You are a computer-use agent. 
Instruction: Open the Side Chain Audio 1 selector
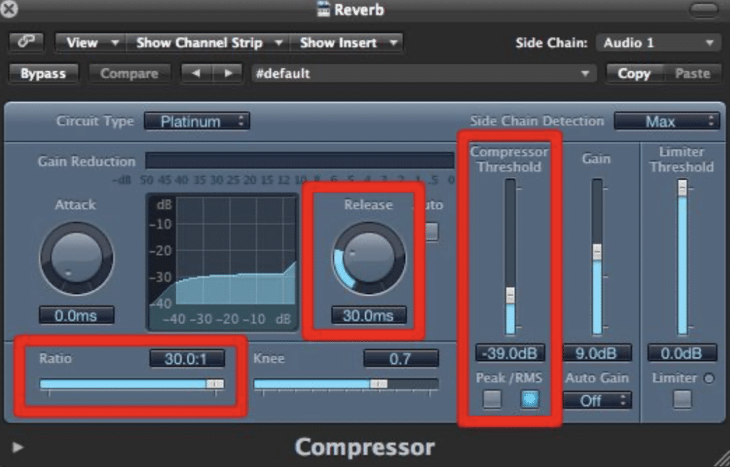tap(658, 43)
